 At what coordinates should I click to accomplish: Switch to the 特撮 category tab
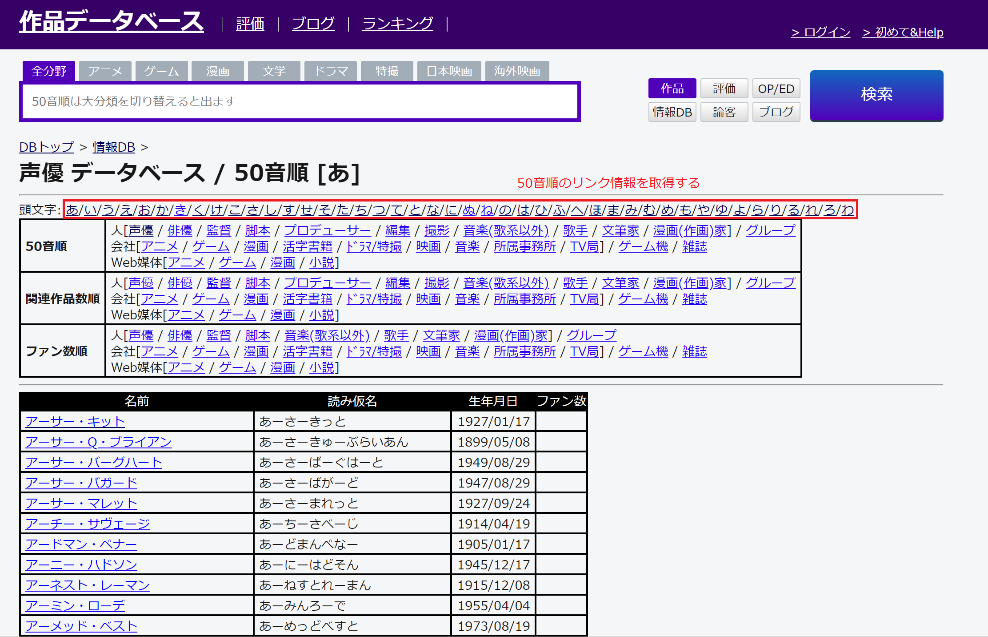[387, 71]
